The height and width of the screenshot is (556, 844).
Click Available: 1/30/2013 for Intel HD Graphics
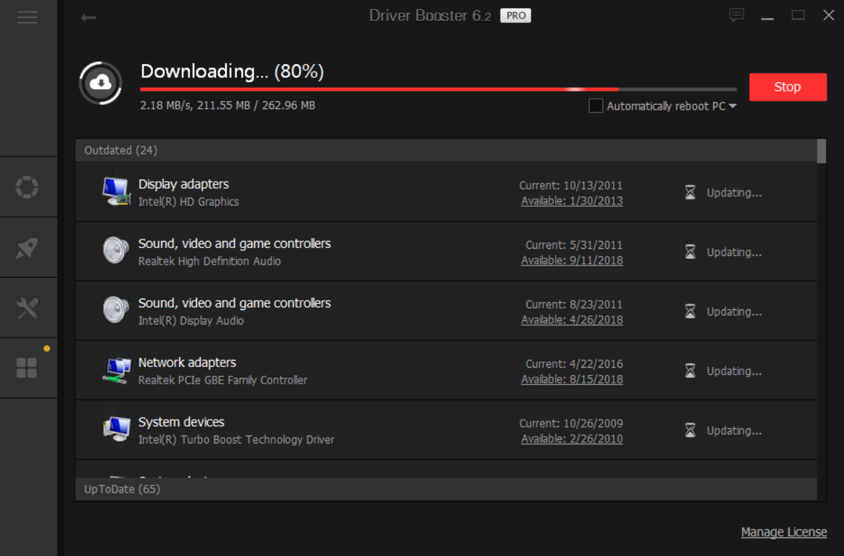point(572,201)
